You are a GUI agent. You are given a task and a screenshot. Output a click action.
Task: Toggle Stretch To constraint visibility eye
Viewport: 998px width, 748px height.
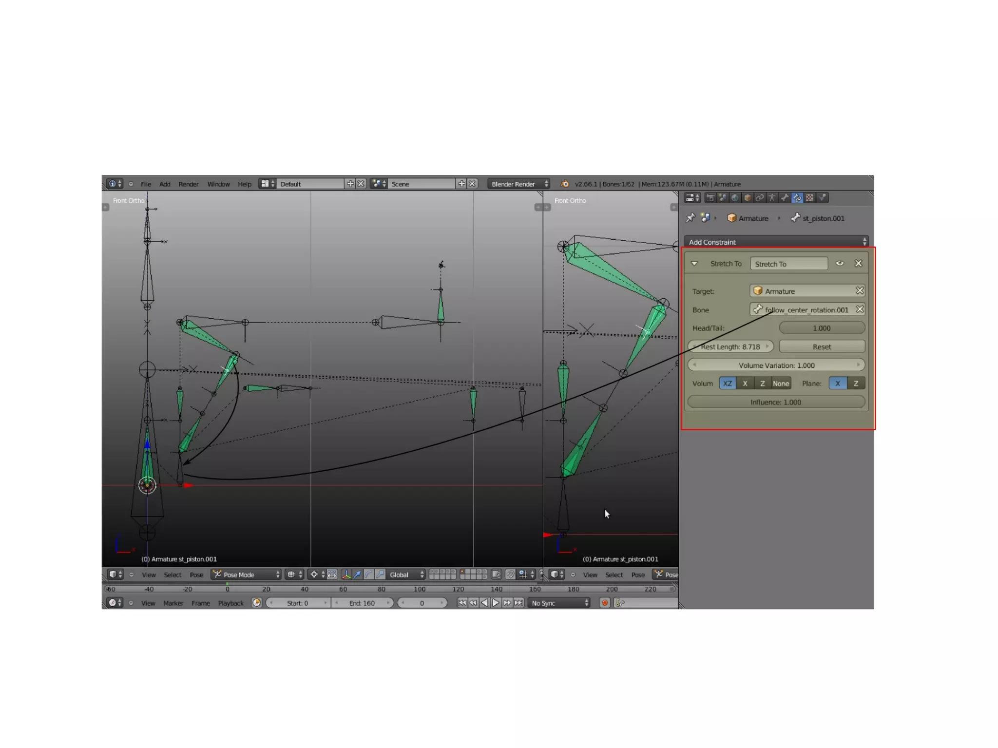(x=840, y=264)
